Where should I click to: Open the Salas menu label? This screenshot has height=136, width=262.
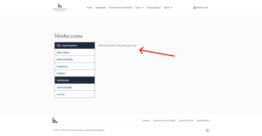pos(138,8)
